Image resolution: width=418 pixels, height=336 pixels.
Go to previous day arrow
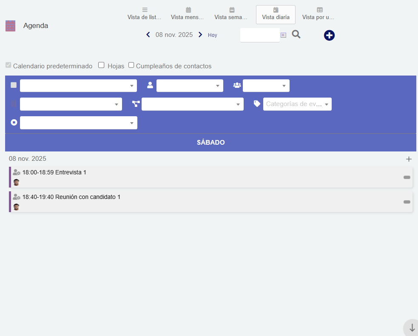(148, 35)
